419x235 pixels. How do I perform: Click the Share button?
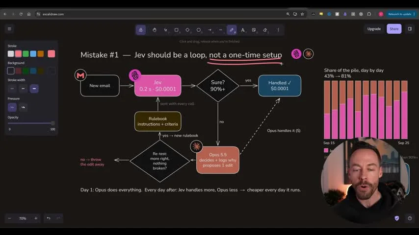394,29
